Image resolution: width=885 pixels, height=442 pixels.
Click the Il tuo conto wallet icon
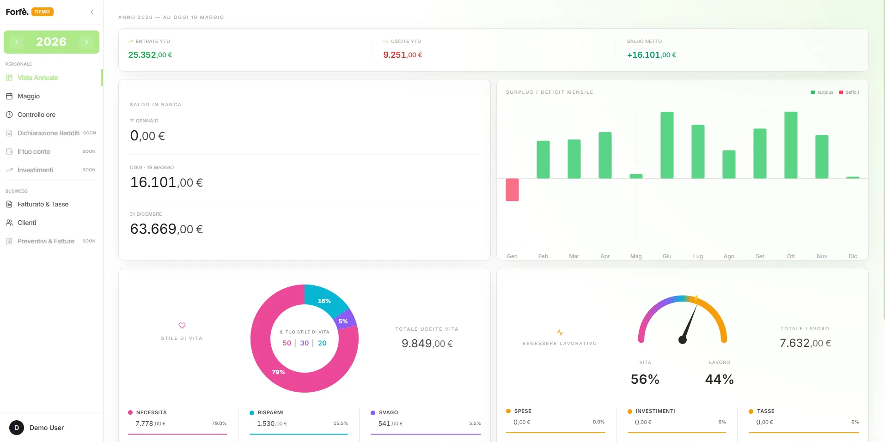point(9,151)
